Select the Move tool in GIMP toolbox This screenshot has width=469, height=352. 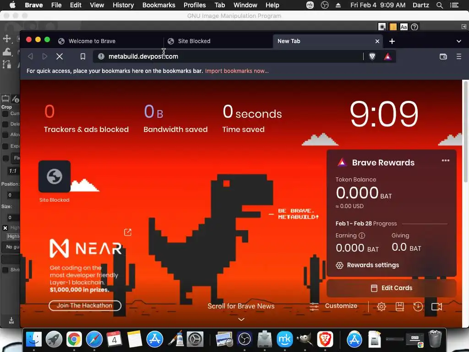pos(7,38)
